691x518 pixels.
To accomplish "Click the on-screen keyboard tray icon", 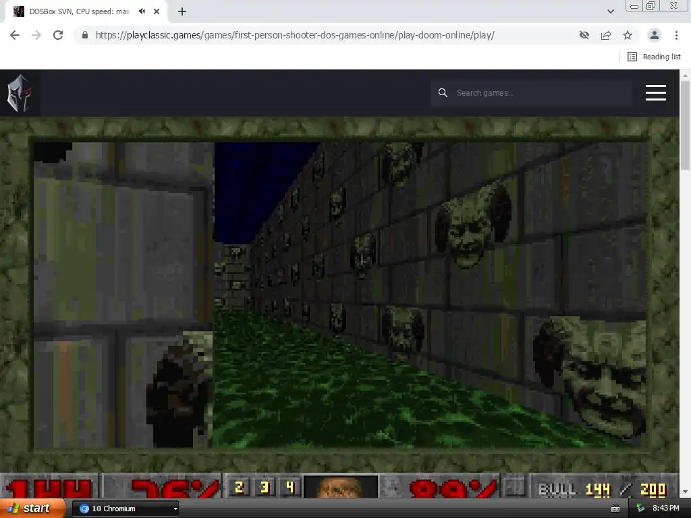I will 615,509.
